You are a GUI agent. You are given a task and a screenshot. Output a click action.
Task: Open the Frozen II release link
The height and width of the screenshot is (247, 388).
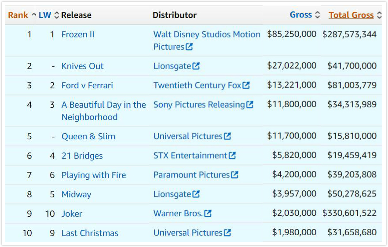[x=78, y=35]
